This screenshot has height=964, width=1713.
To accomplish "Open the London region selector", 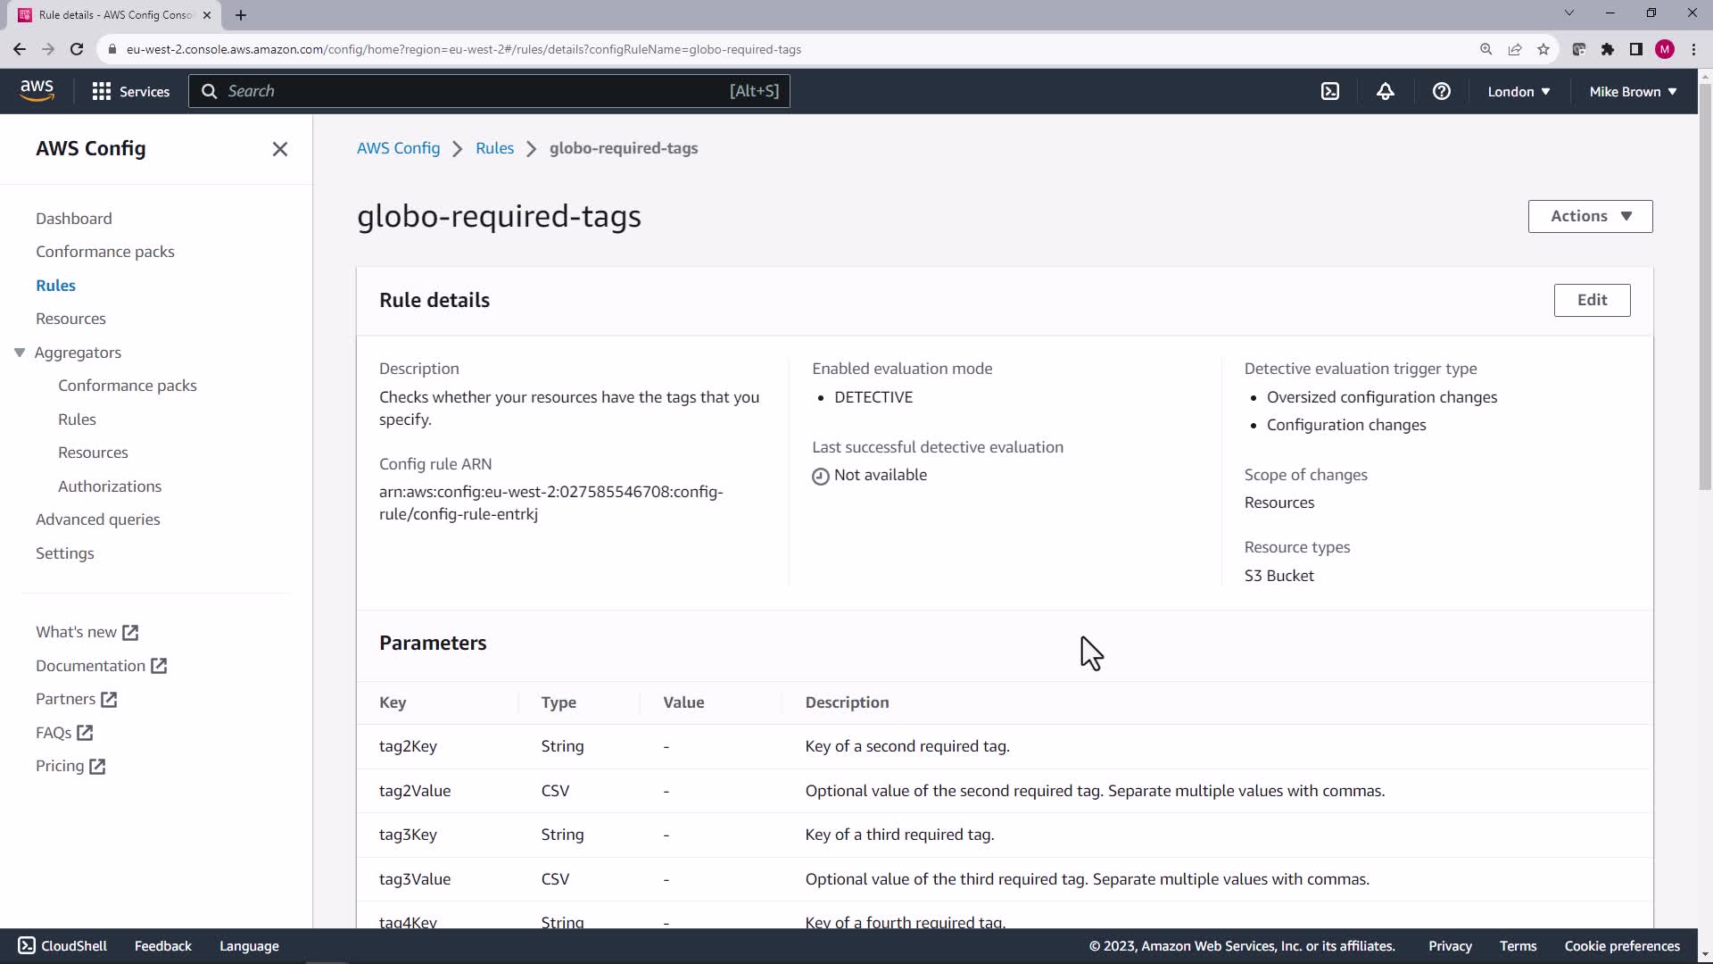I will (1519, 91).
